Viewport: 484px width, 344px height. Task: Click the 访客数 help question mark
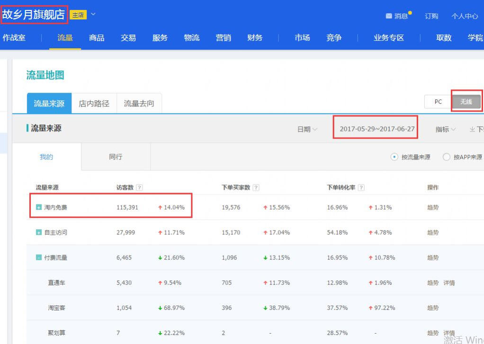tap(140, 187)
